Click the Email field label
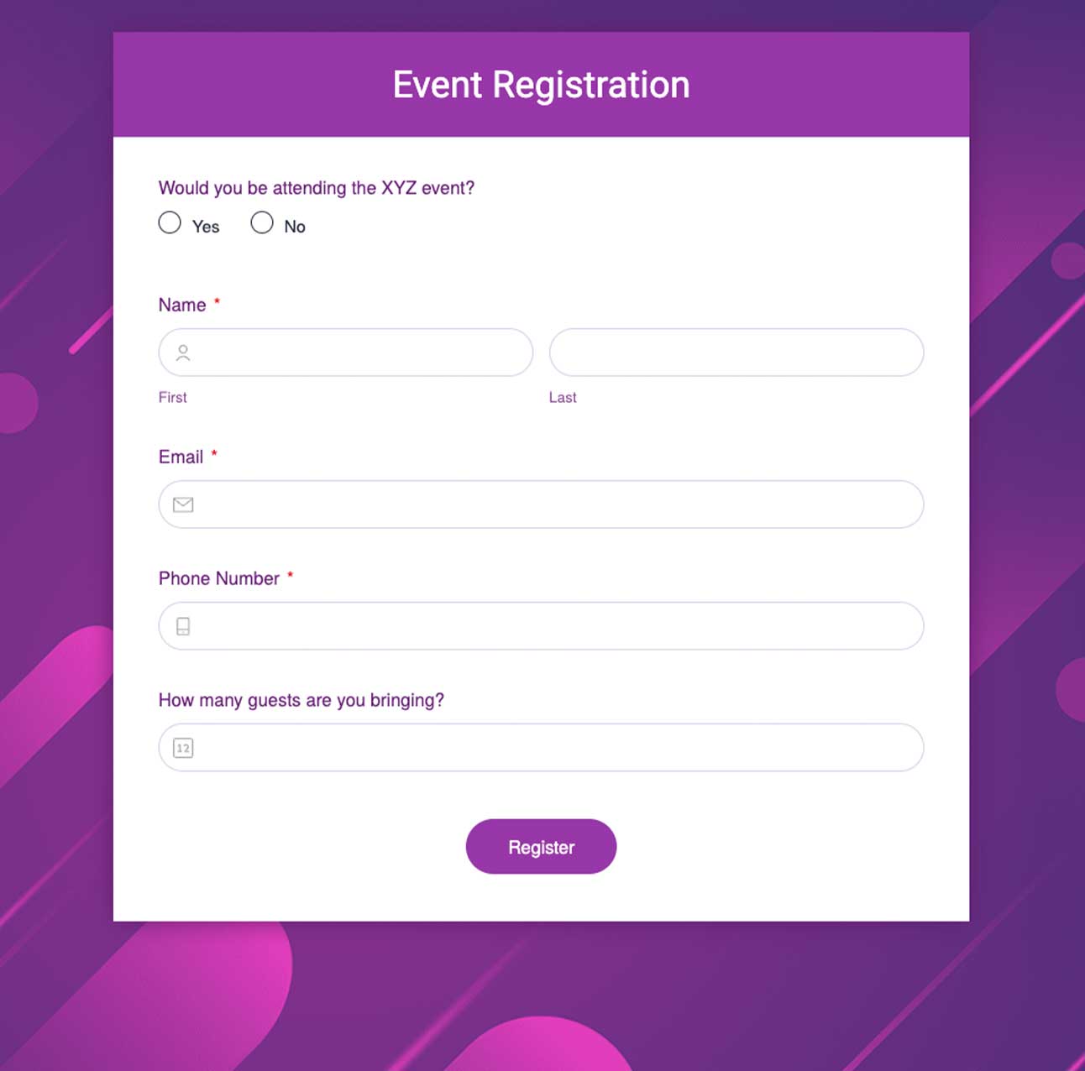Screen dimensions: 1085x1071 point(181,457)
